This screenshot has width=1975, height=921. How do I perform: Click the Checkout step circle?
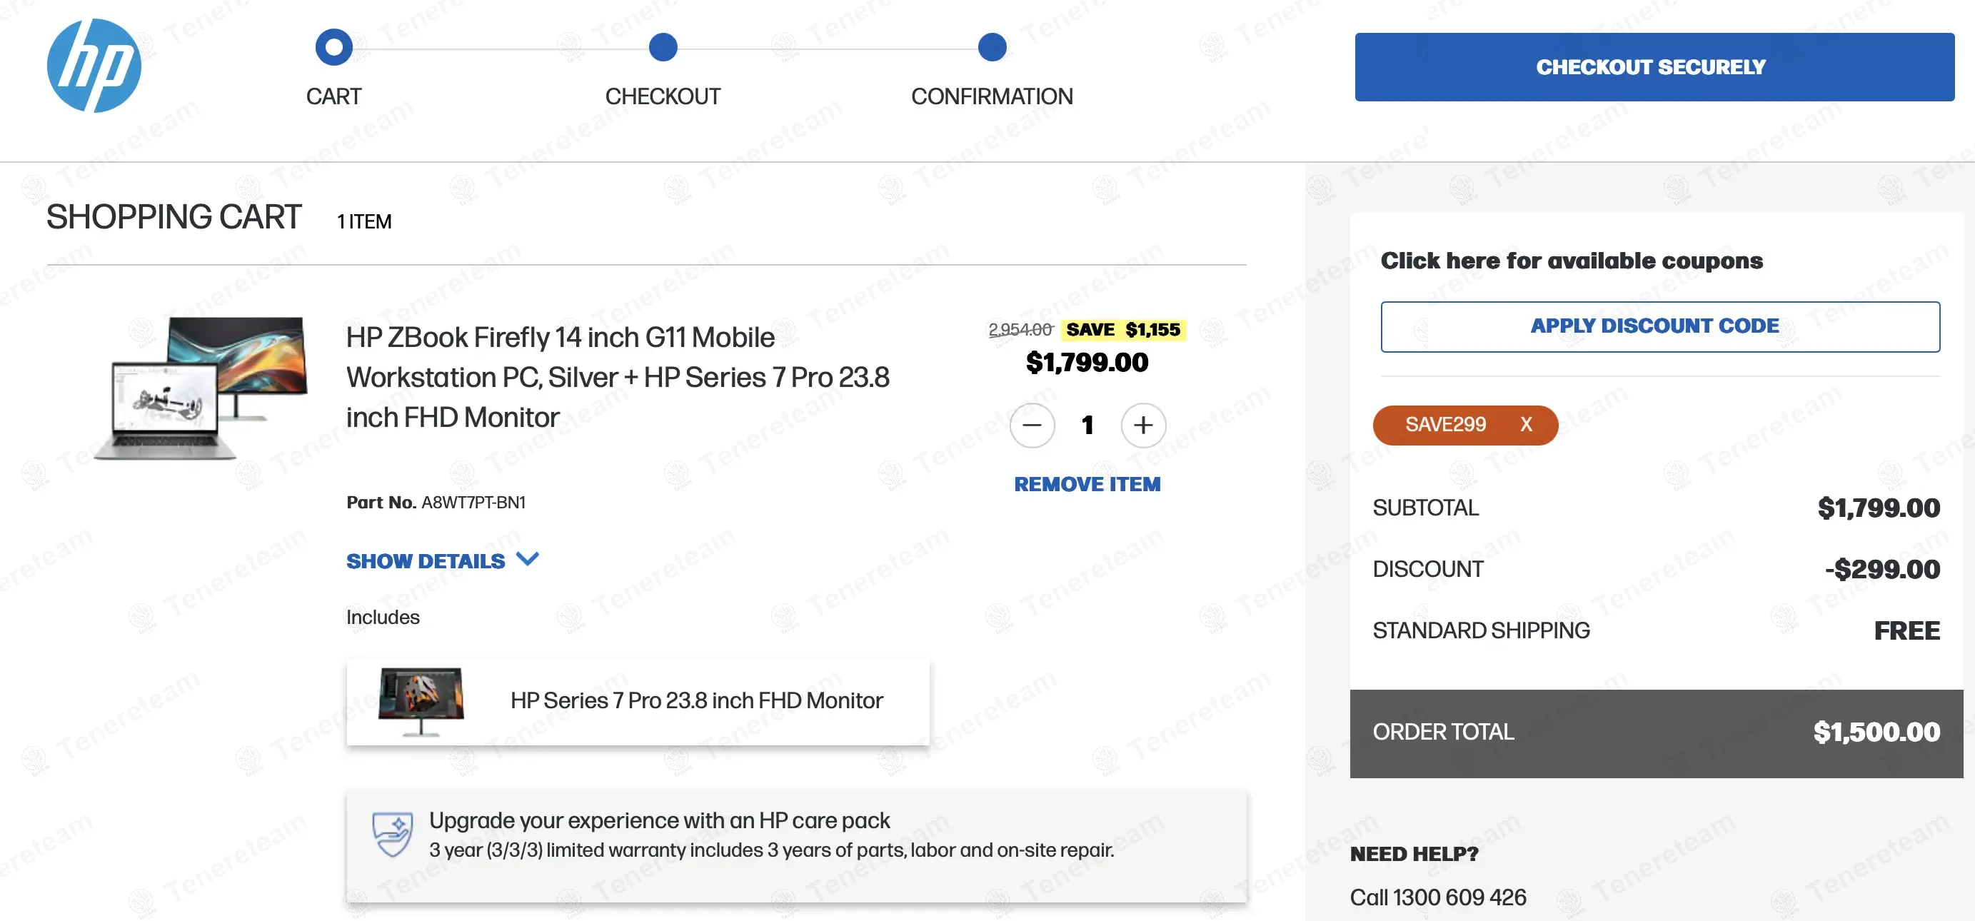point(663,48)
